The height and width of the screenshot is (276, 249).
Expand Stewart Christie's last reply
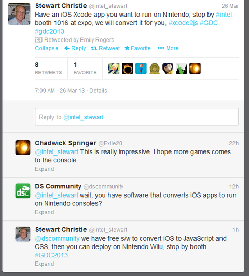[x=44, y=264]
